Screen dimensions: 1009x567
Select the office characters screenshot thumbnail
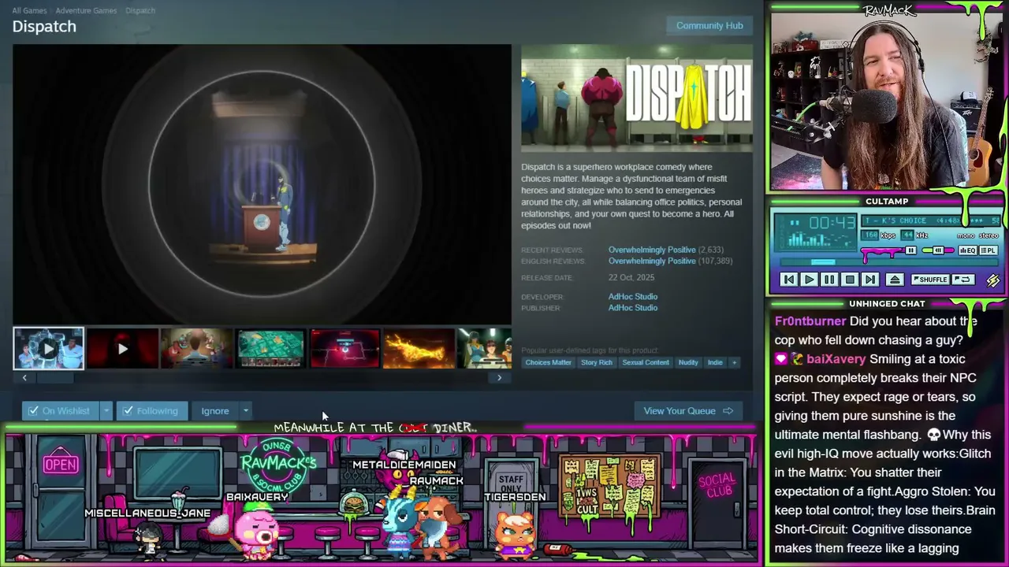click(x=196, y=349)
